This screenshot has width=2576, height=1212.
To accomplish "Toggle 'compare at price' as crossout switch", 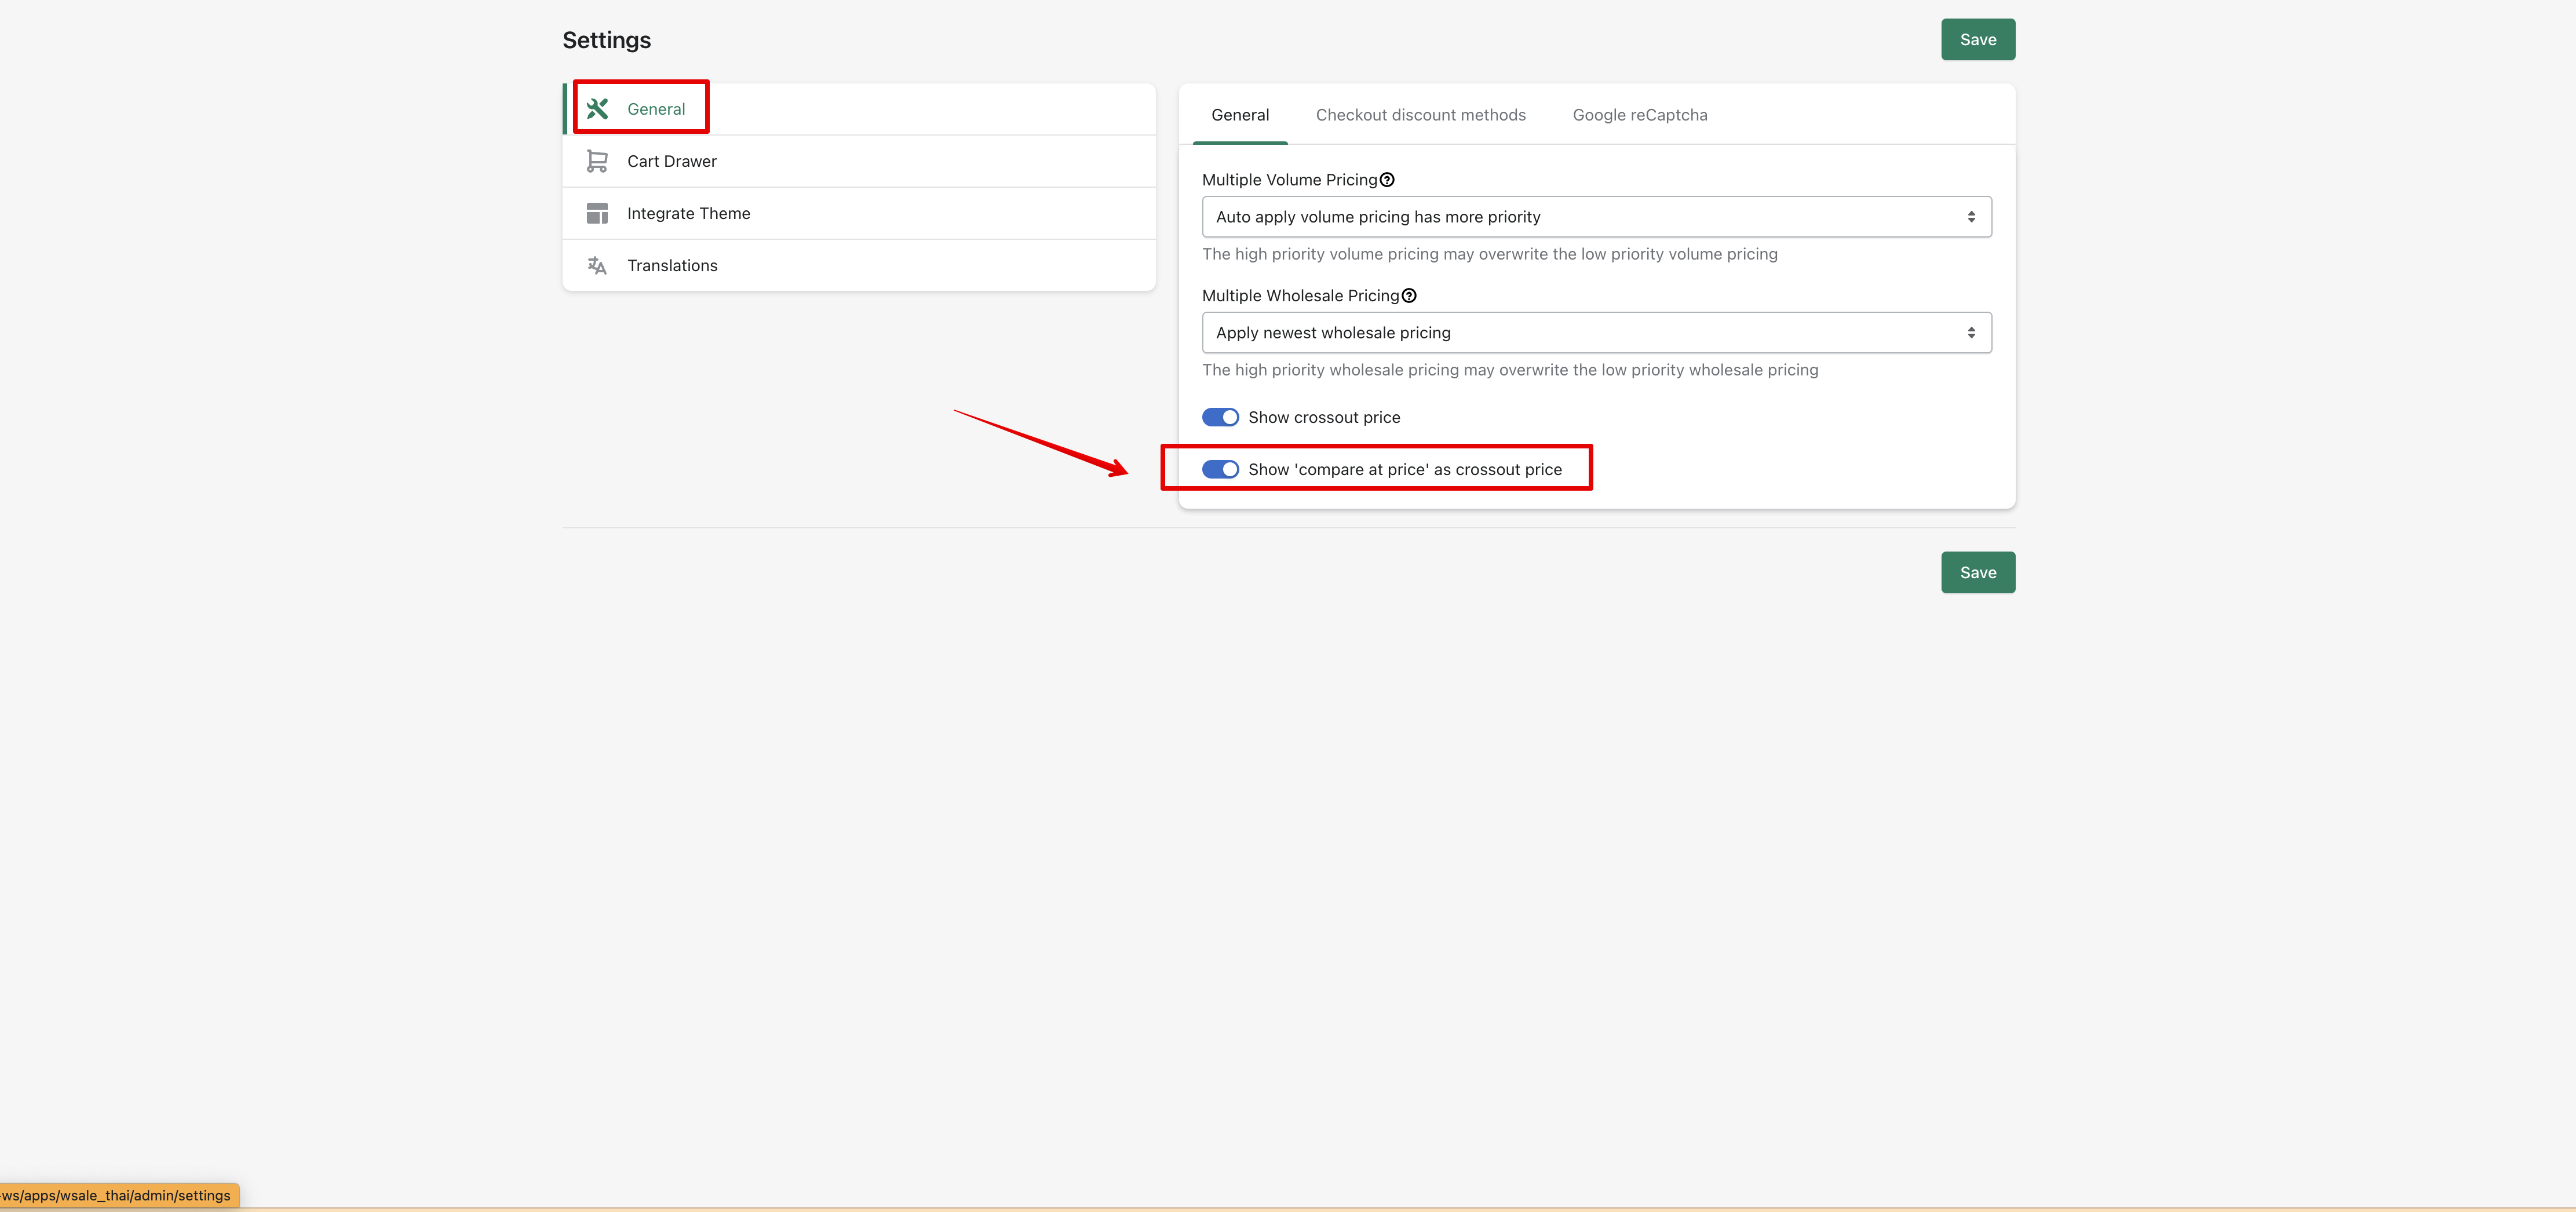I will [x=1220, y=469].
